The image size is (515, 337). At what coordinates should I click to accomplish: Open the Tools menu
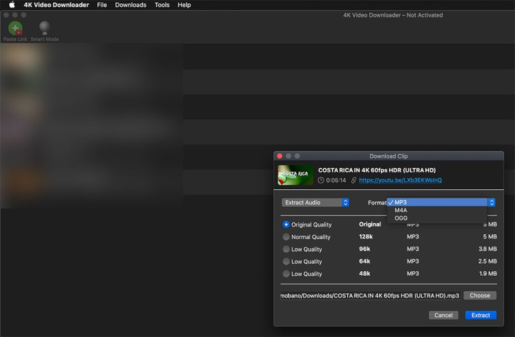tap(162, 5)
